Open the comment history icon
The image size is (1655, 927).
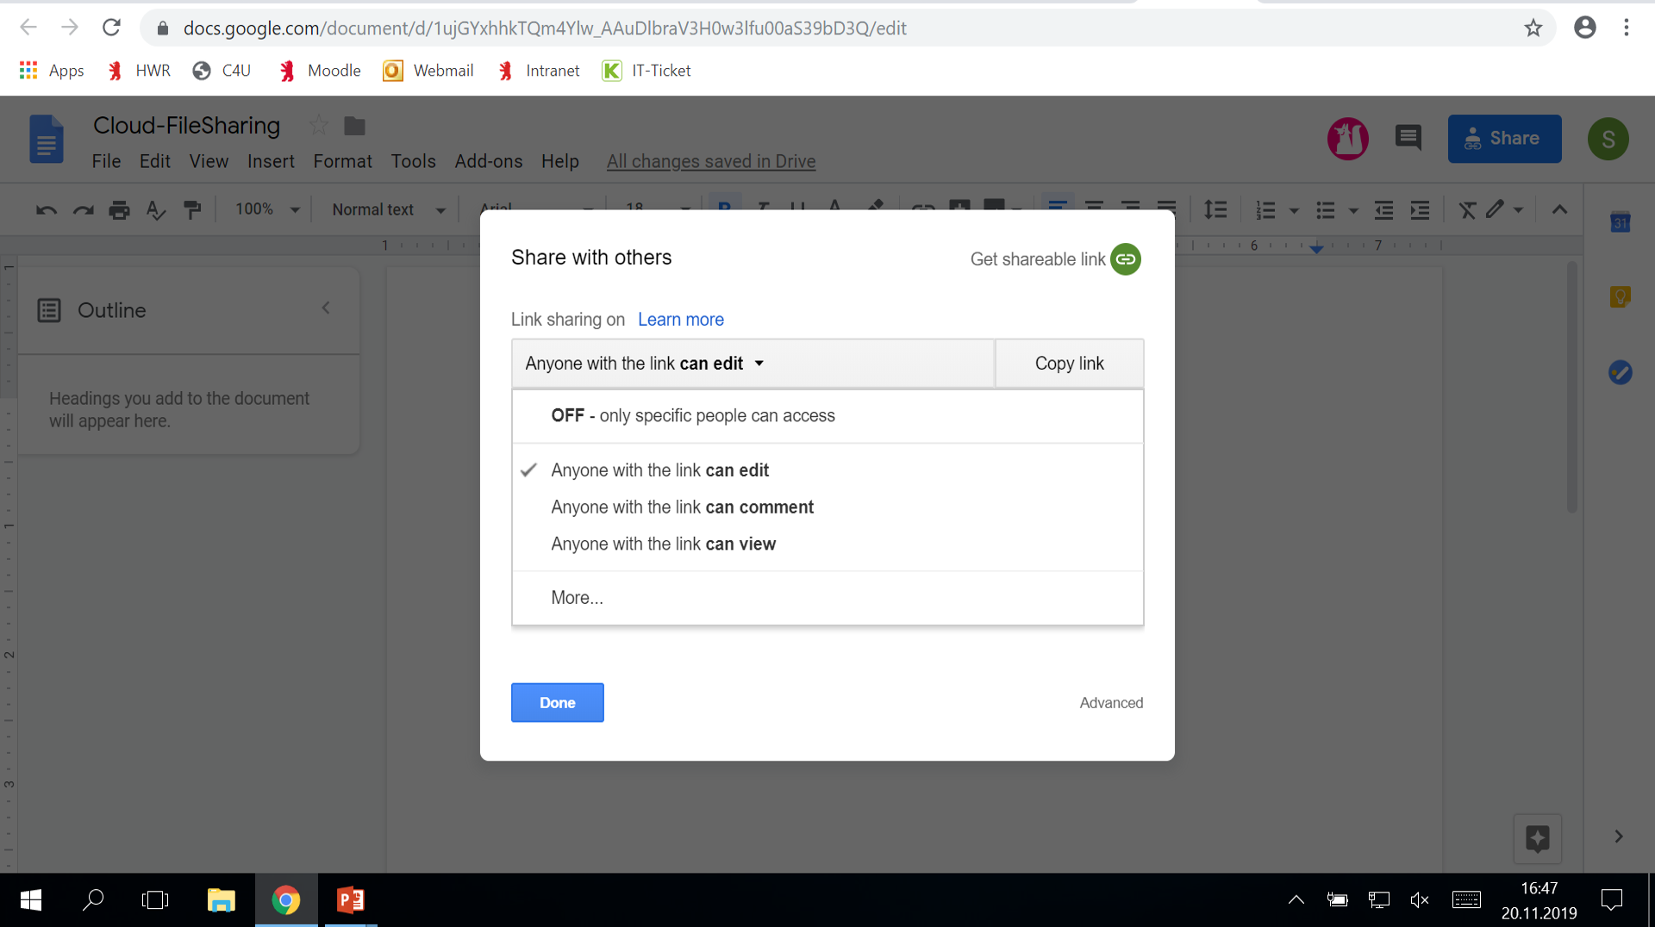pyautogui.click(x=1408, y=138)
